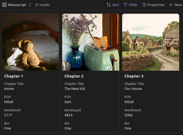Click the Wordcount value 5117

point(8,115)
